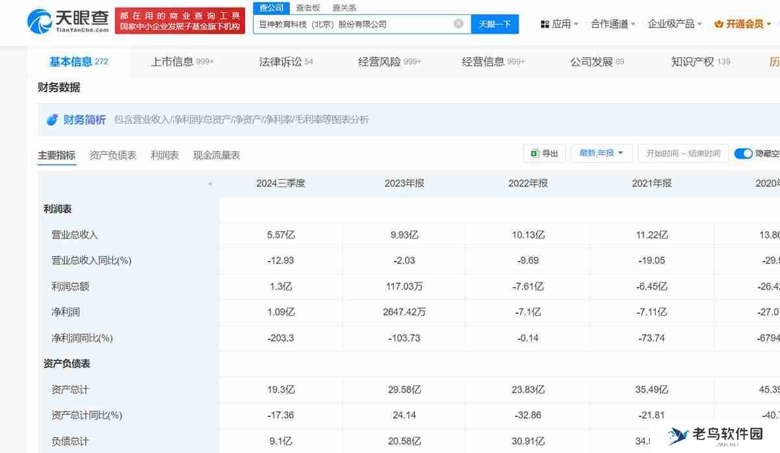Click the 天眼一下 search button
The height and width of the screenshot is (453, 780).
pyautogui.click(x=495, y=23)
